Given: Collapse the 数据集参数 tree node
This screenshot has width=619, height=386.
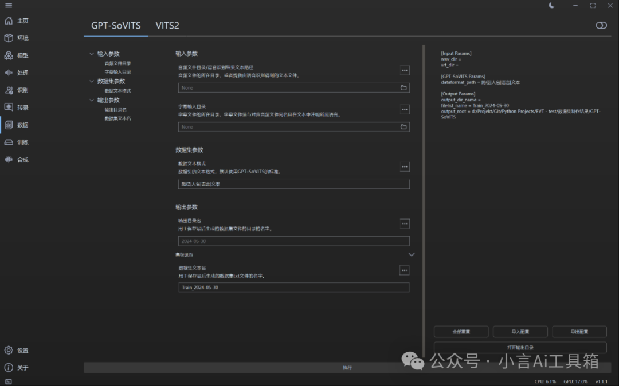Looking at the screenshot, I should (92, 81).
